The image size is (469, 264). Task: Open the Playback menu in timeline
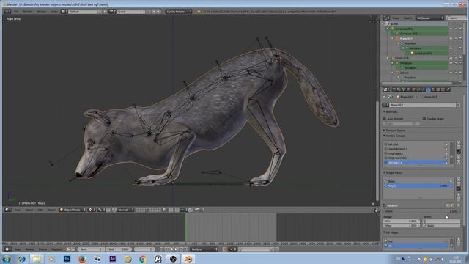(56, 249)
